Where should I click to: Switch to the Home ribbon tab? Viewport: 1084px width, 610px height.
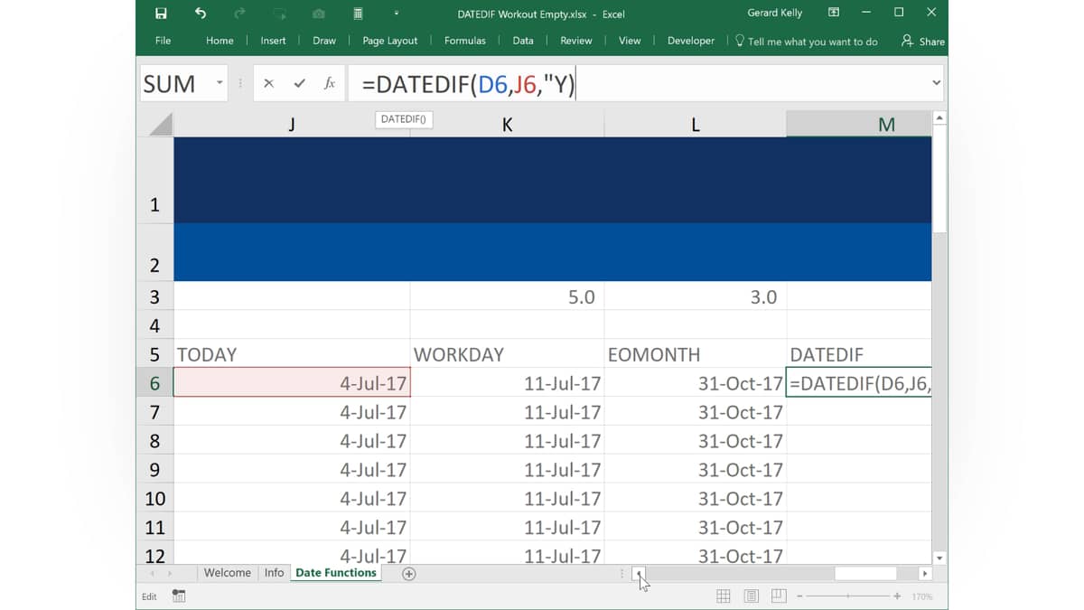220,41
